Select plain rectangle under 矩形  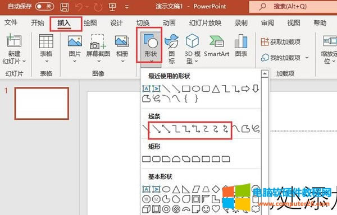tap(147, 159)
